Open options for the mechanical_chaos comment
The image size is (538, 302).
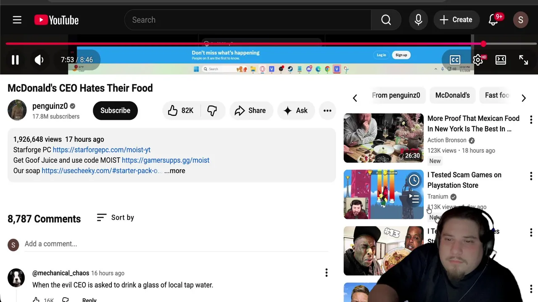tap(326, 273)
